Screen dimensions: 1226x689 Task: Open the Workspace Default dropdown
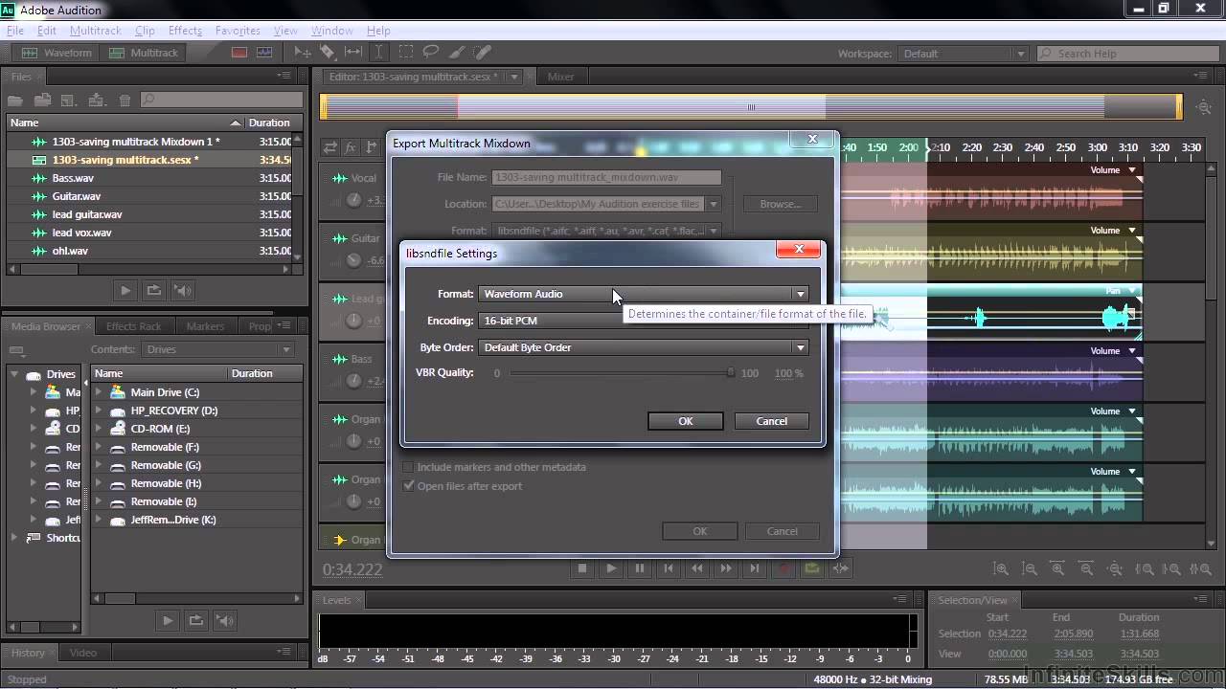click(x=964, y=54)
